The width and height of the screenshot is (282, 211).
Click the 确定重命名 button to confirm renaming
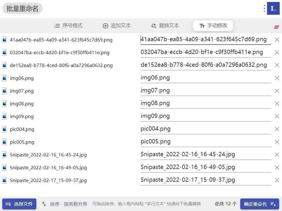(255, 204)
